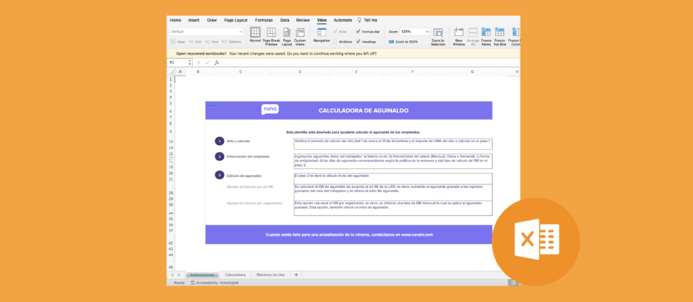The width and height of the screenshot is (693, 302).
Task: Select the Page Layout view icon
Action: (287, 35)
